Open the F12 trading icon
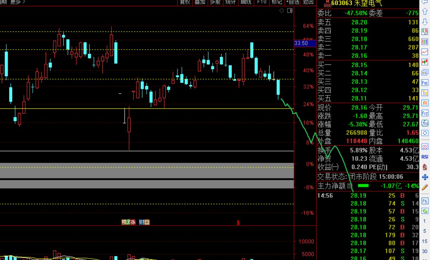Viewport: 430px width, 260px height. tap(425, 113)
